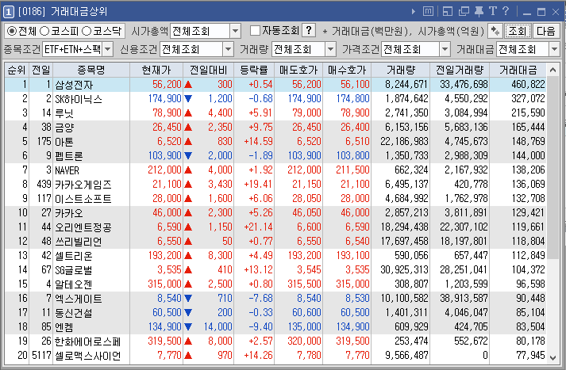Click 삼성전자 trade value 460,822

coord(528,85)
